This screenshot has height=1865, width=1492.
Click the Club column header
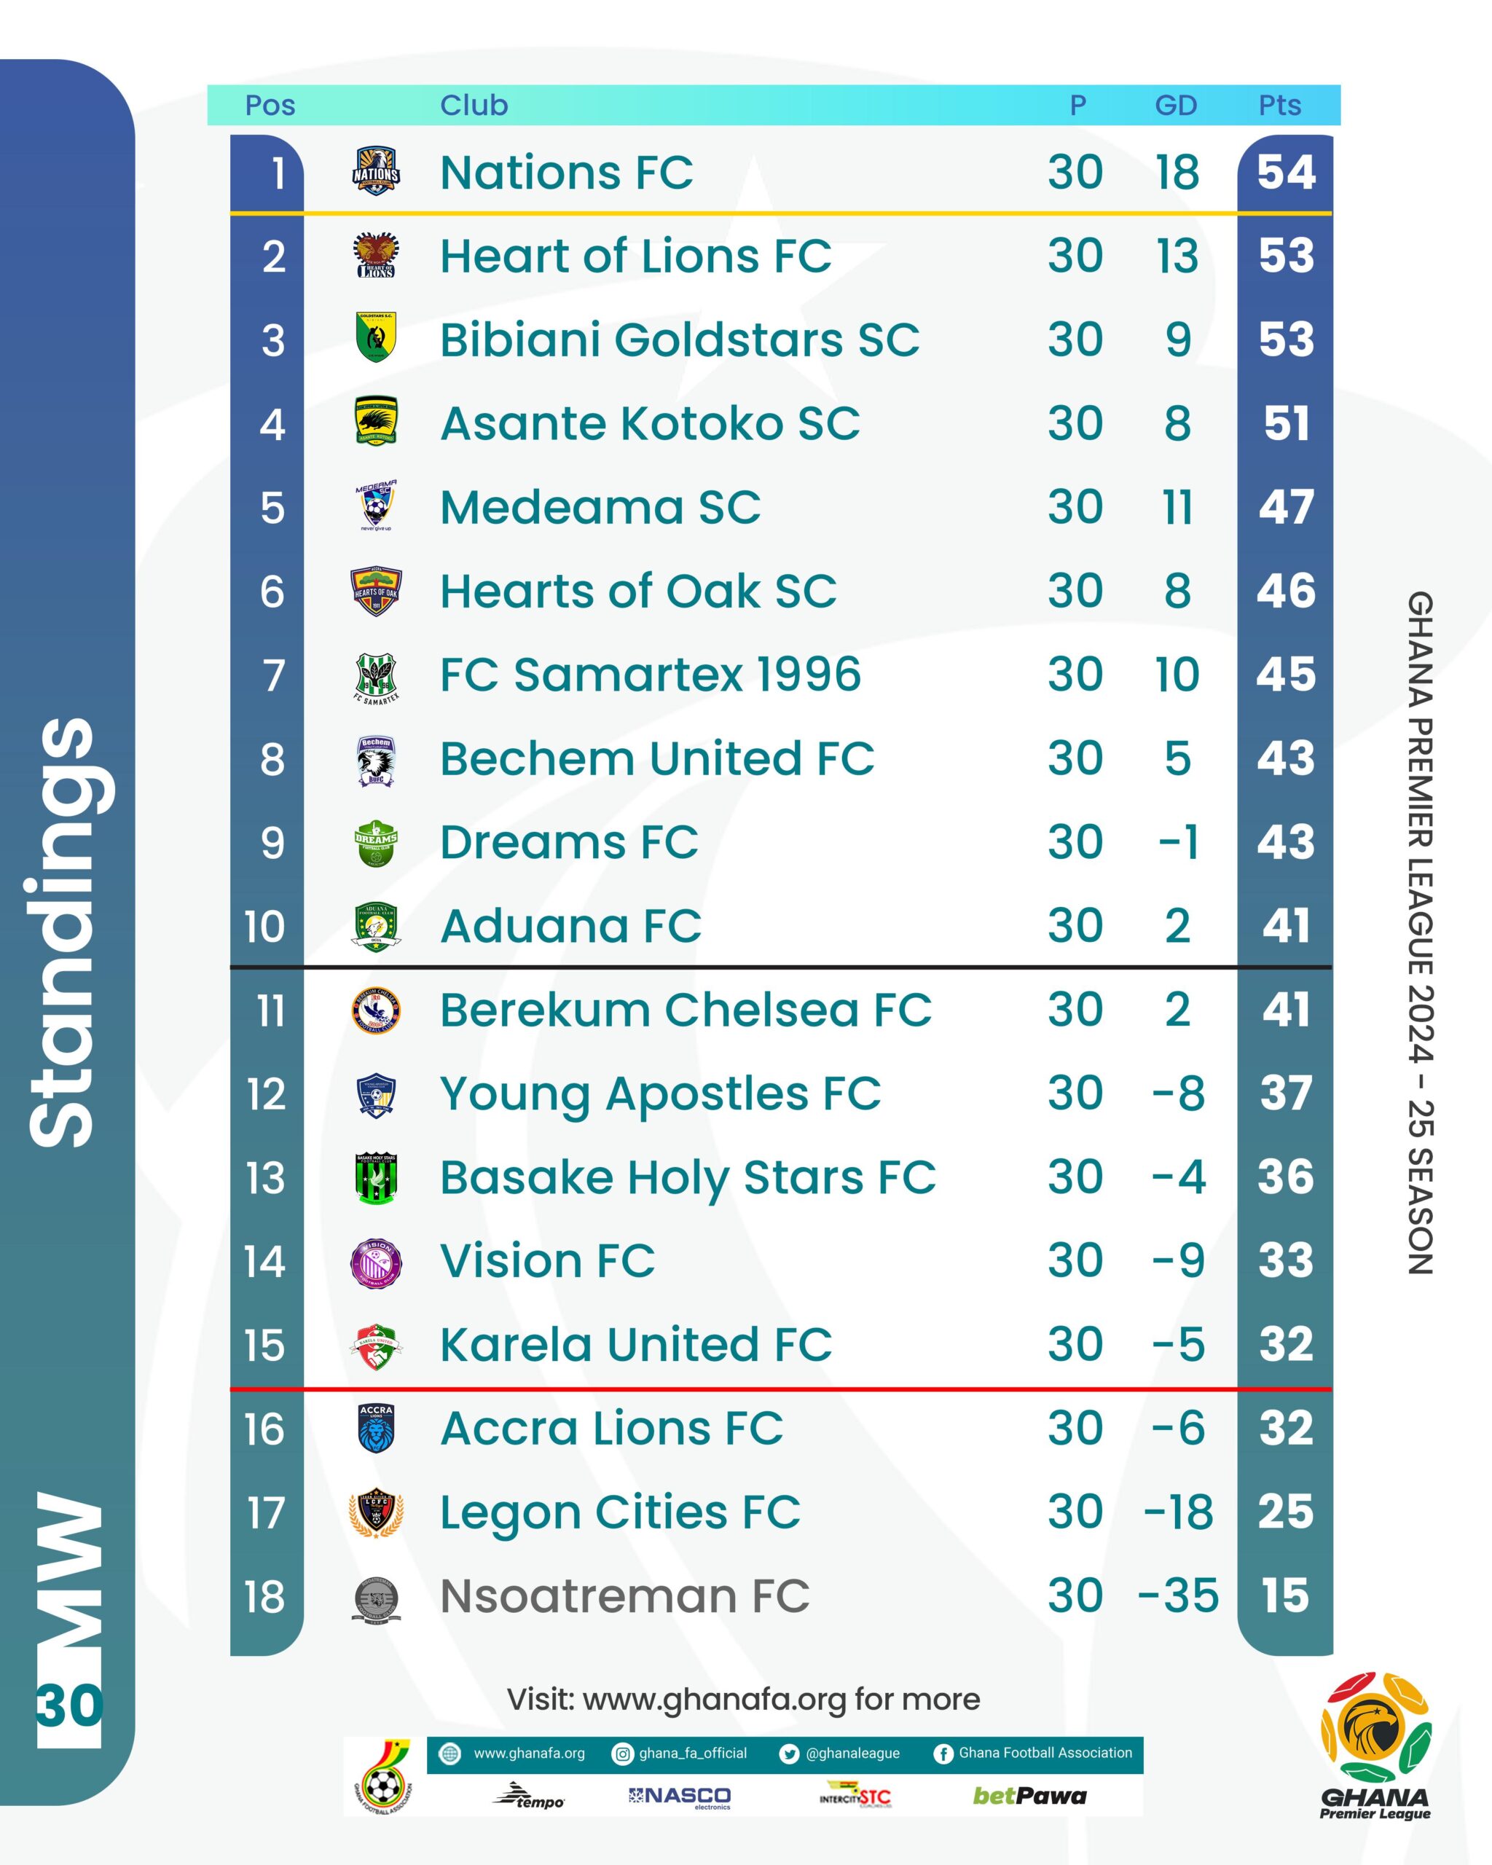pos(474,105)
